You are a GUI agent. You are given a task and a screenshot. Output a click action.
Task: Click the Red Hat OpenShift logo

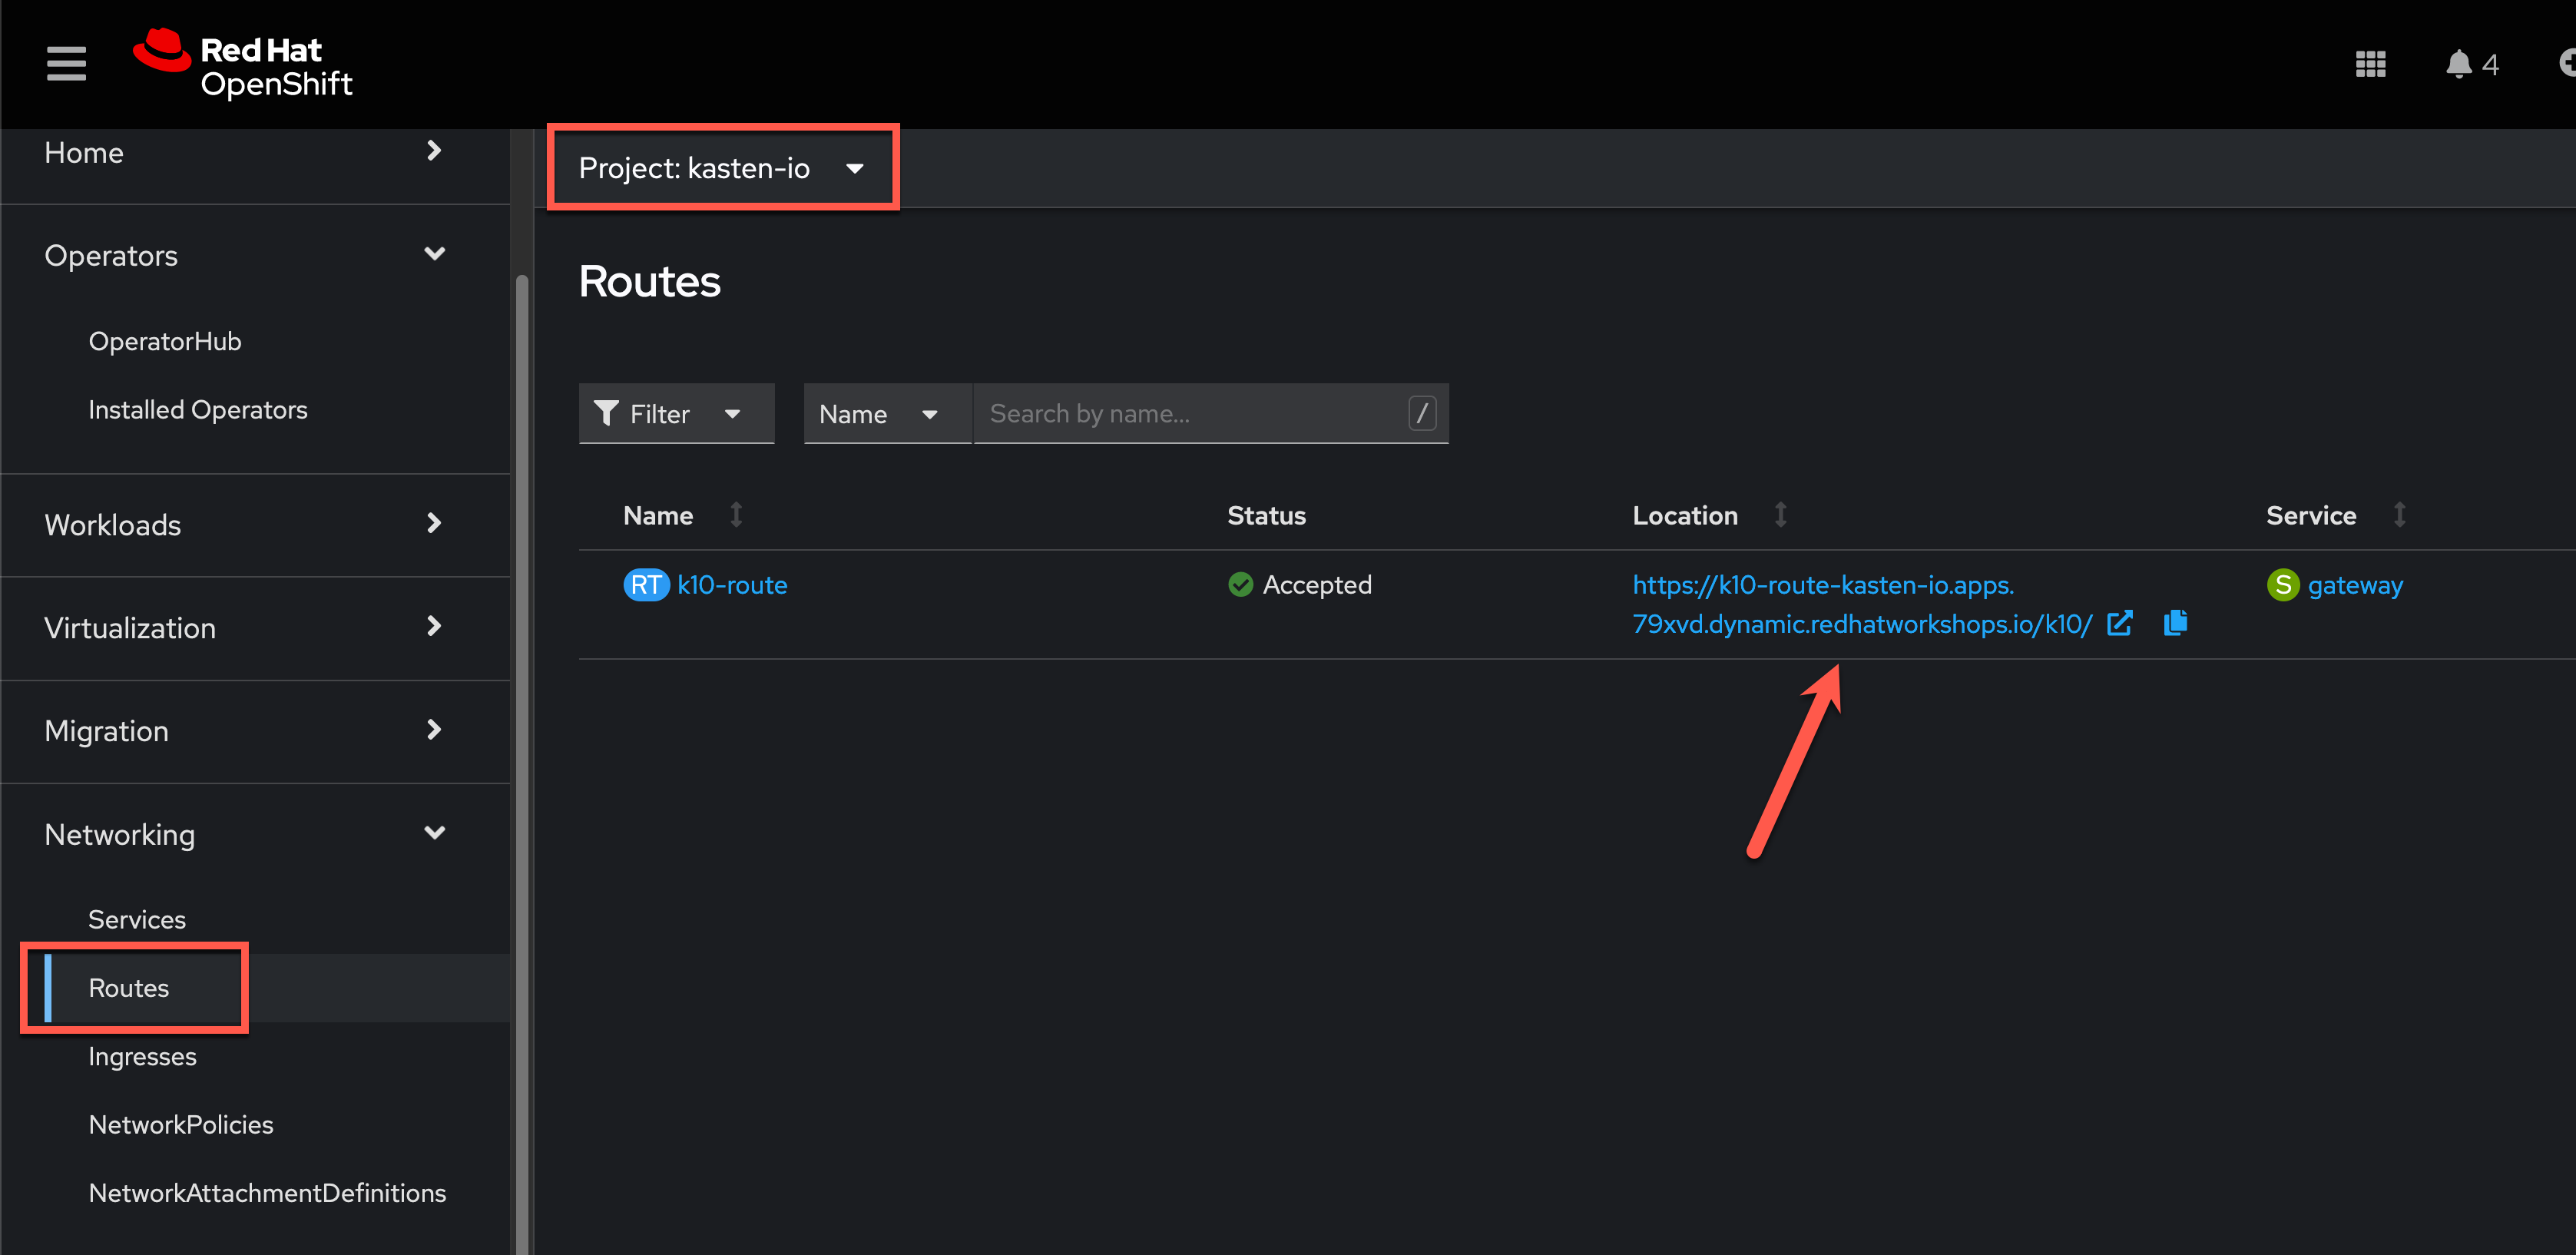[243, 64]
